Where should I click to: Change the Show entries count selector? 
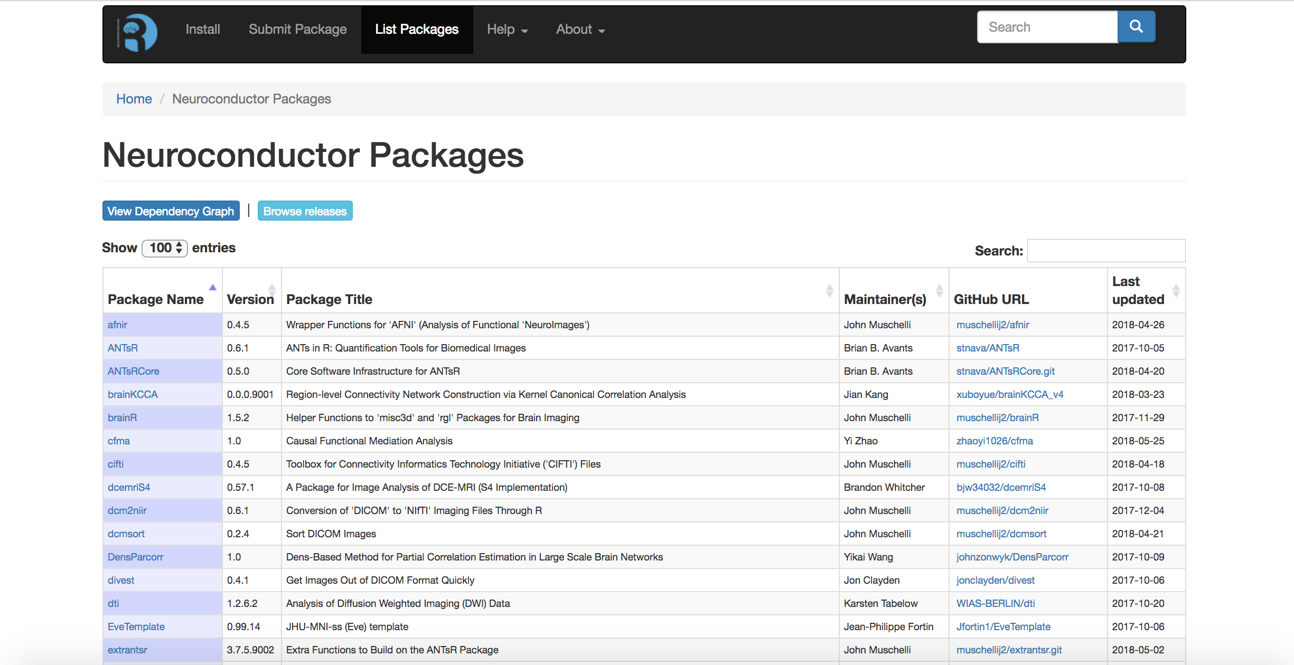(165, 248)
